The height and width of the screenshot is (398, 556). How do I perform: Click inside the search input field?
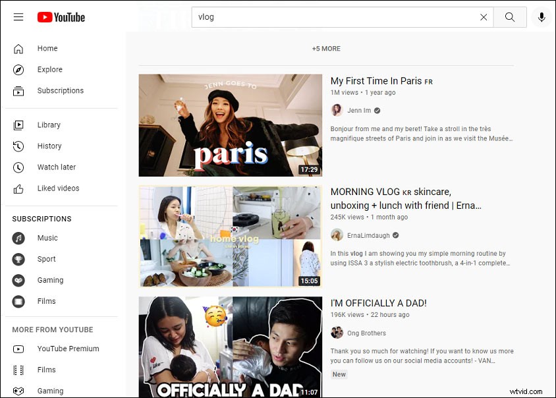point(296,17)
